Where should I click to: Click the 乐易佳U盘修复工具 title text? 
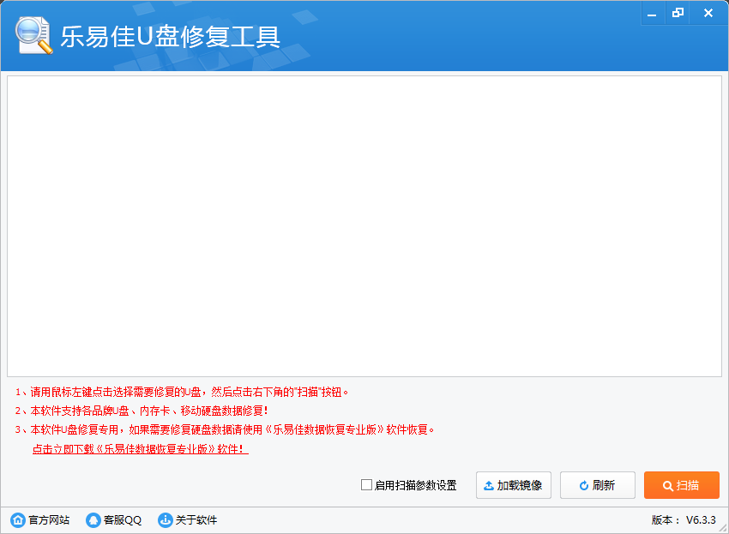coord(170,37)
